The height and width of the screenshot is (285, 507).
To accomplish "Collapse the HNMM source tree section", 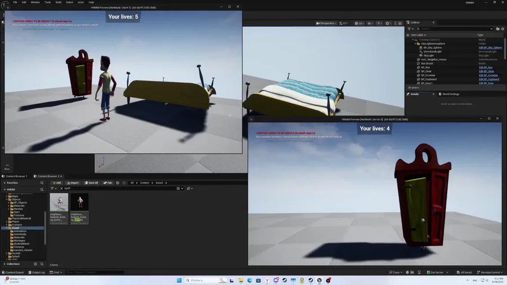I will point(5,189).
